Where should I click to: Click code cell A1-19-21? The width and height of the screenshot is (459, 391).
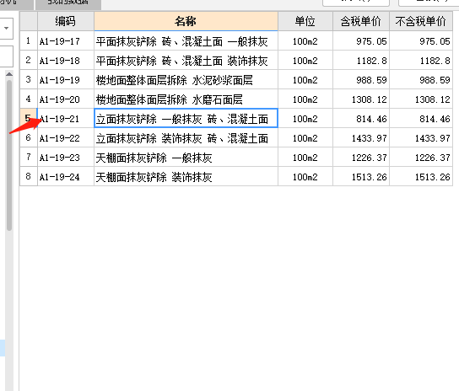coord(66,119)
